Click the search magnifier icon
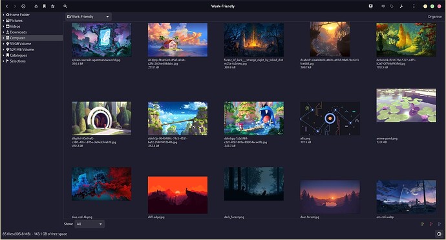The image size is (446, 240). click(x=65, y=6)
